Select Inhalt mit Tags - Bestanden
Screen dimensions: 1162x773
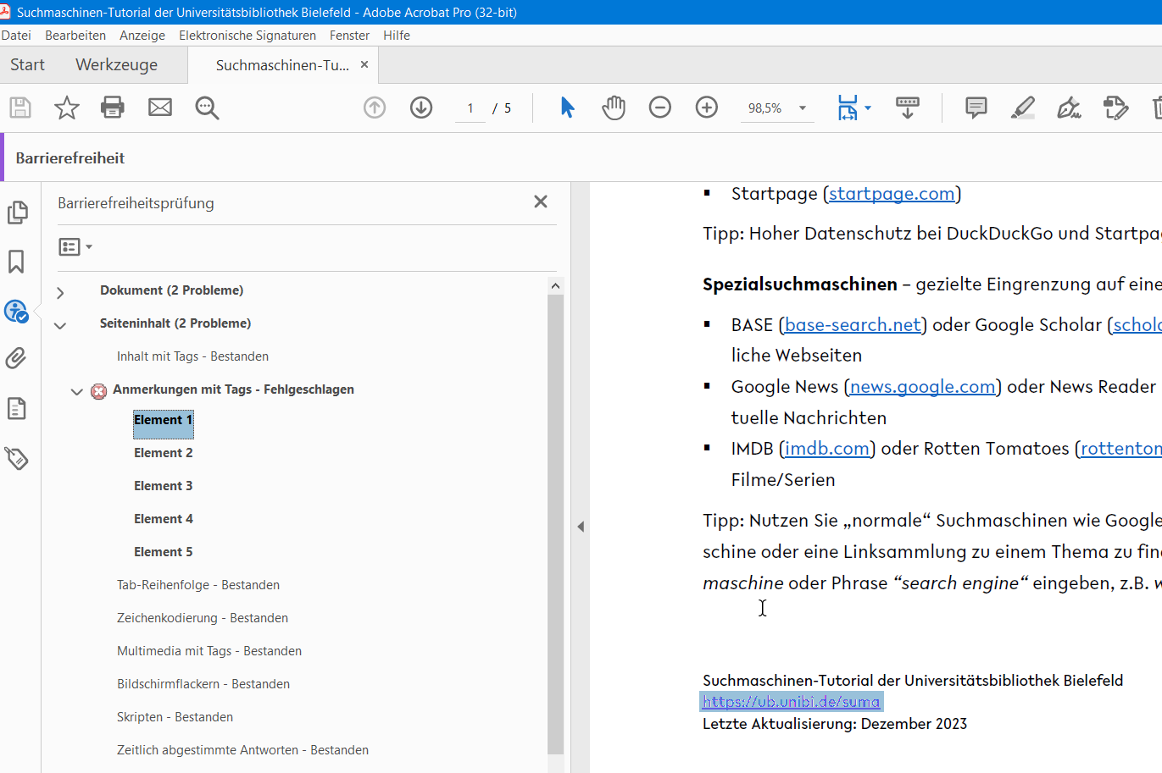point(192,356)
